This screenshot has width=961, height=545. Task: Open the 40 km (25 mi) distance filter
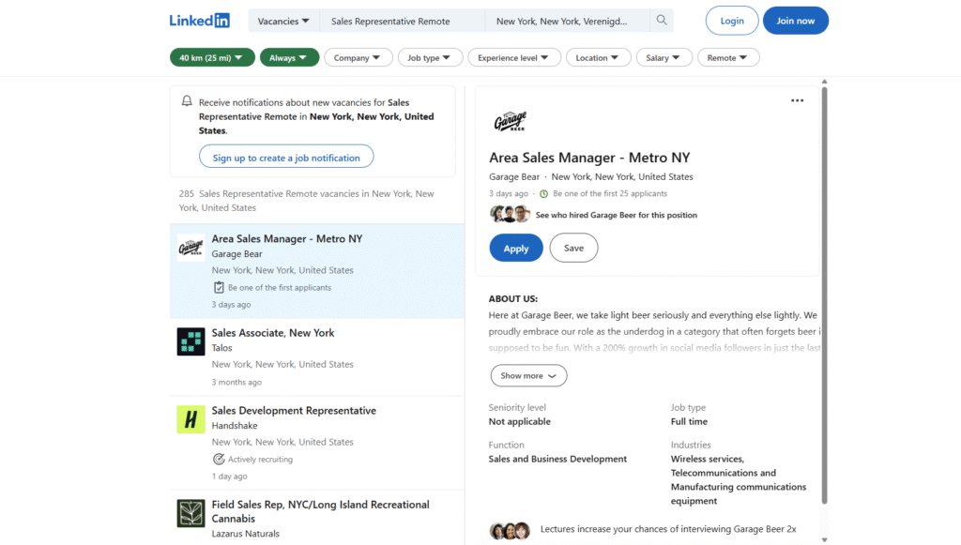tap(212, 57)
